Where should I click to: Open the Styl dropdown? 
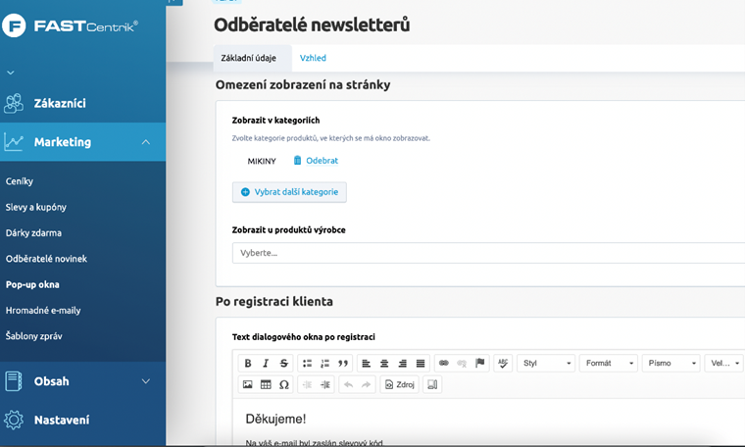pyautogui.click(x=546, y=364)
